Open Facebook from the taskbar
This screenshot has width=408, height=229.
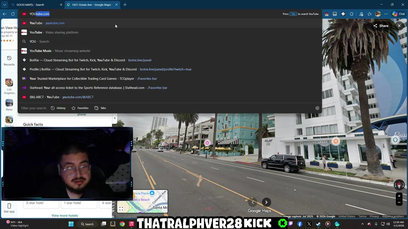click(300, 224)
